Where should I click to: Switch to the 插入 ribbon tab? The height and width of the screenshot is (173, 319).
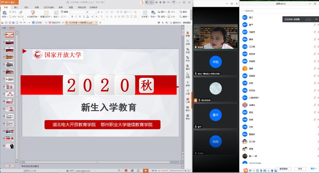coord(16,7)
